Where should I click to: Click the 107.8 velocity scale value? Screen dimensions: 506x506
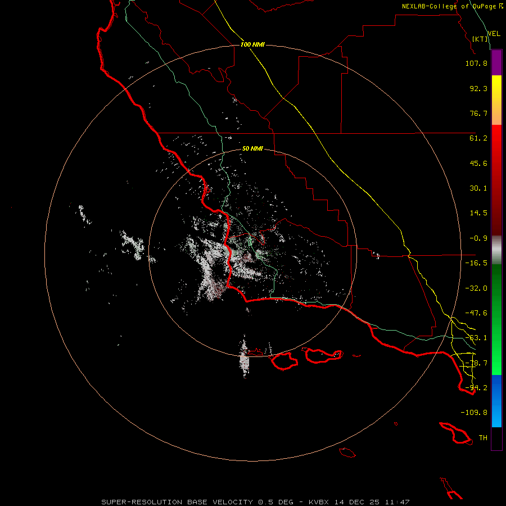(x=476, y=63)
